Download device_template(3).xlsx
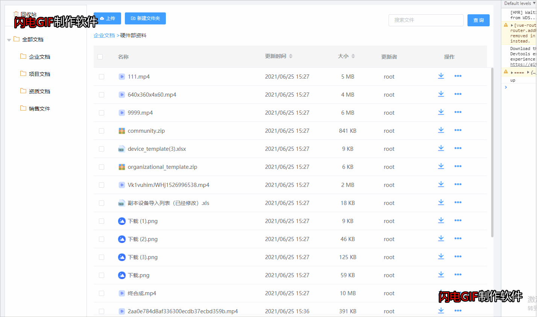The height and width of the screenshot is (317, 537). (441, 148)
